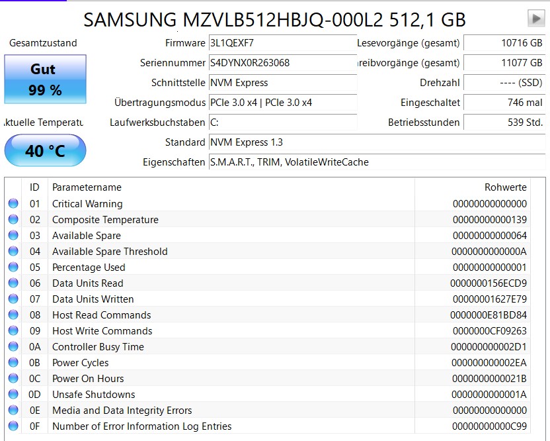Click the Schreibvorgänge value 11077 GB
The width and height of the screenshot is (550, 441).
504,63
